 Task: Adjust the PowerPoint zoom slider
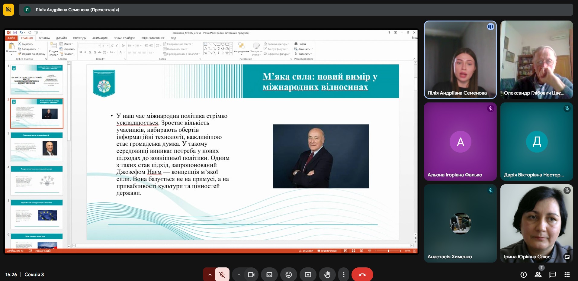pos(388,251)
